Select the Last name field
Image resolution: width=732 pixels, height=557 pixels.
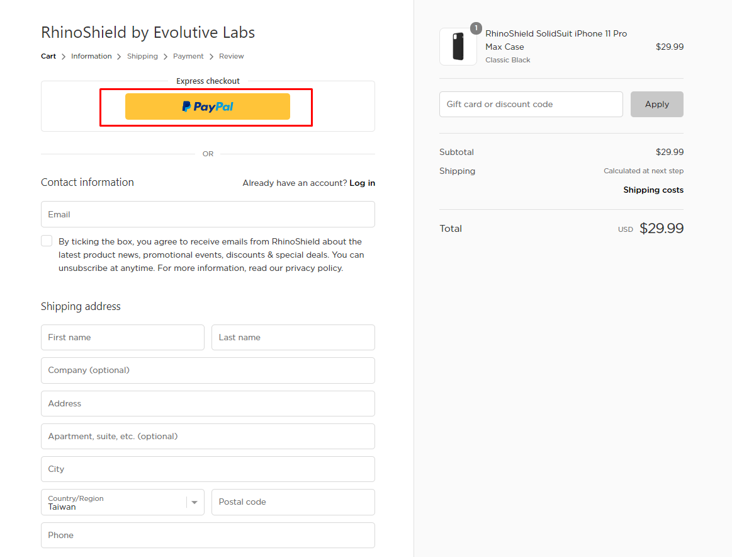coord(293,337)
